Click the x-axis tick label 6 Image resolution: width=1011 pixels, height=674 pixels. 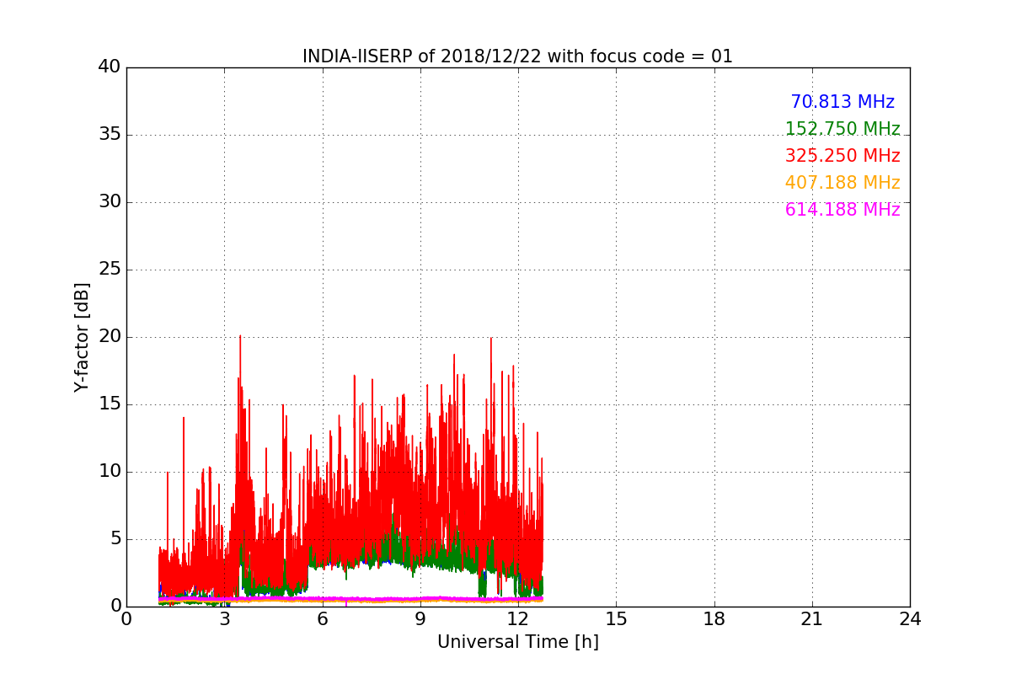coord(323,619)
